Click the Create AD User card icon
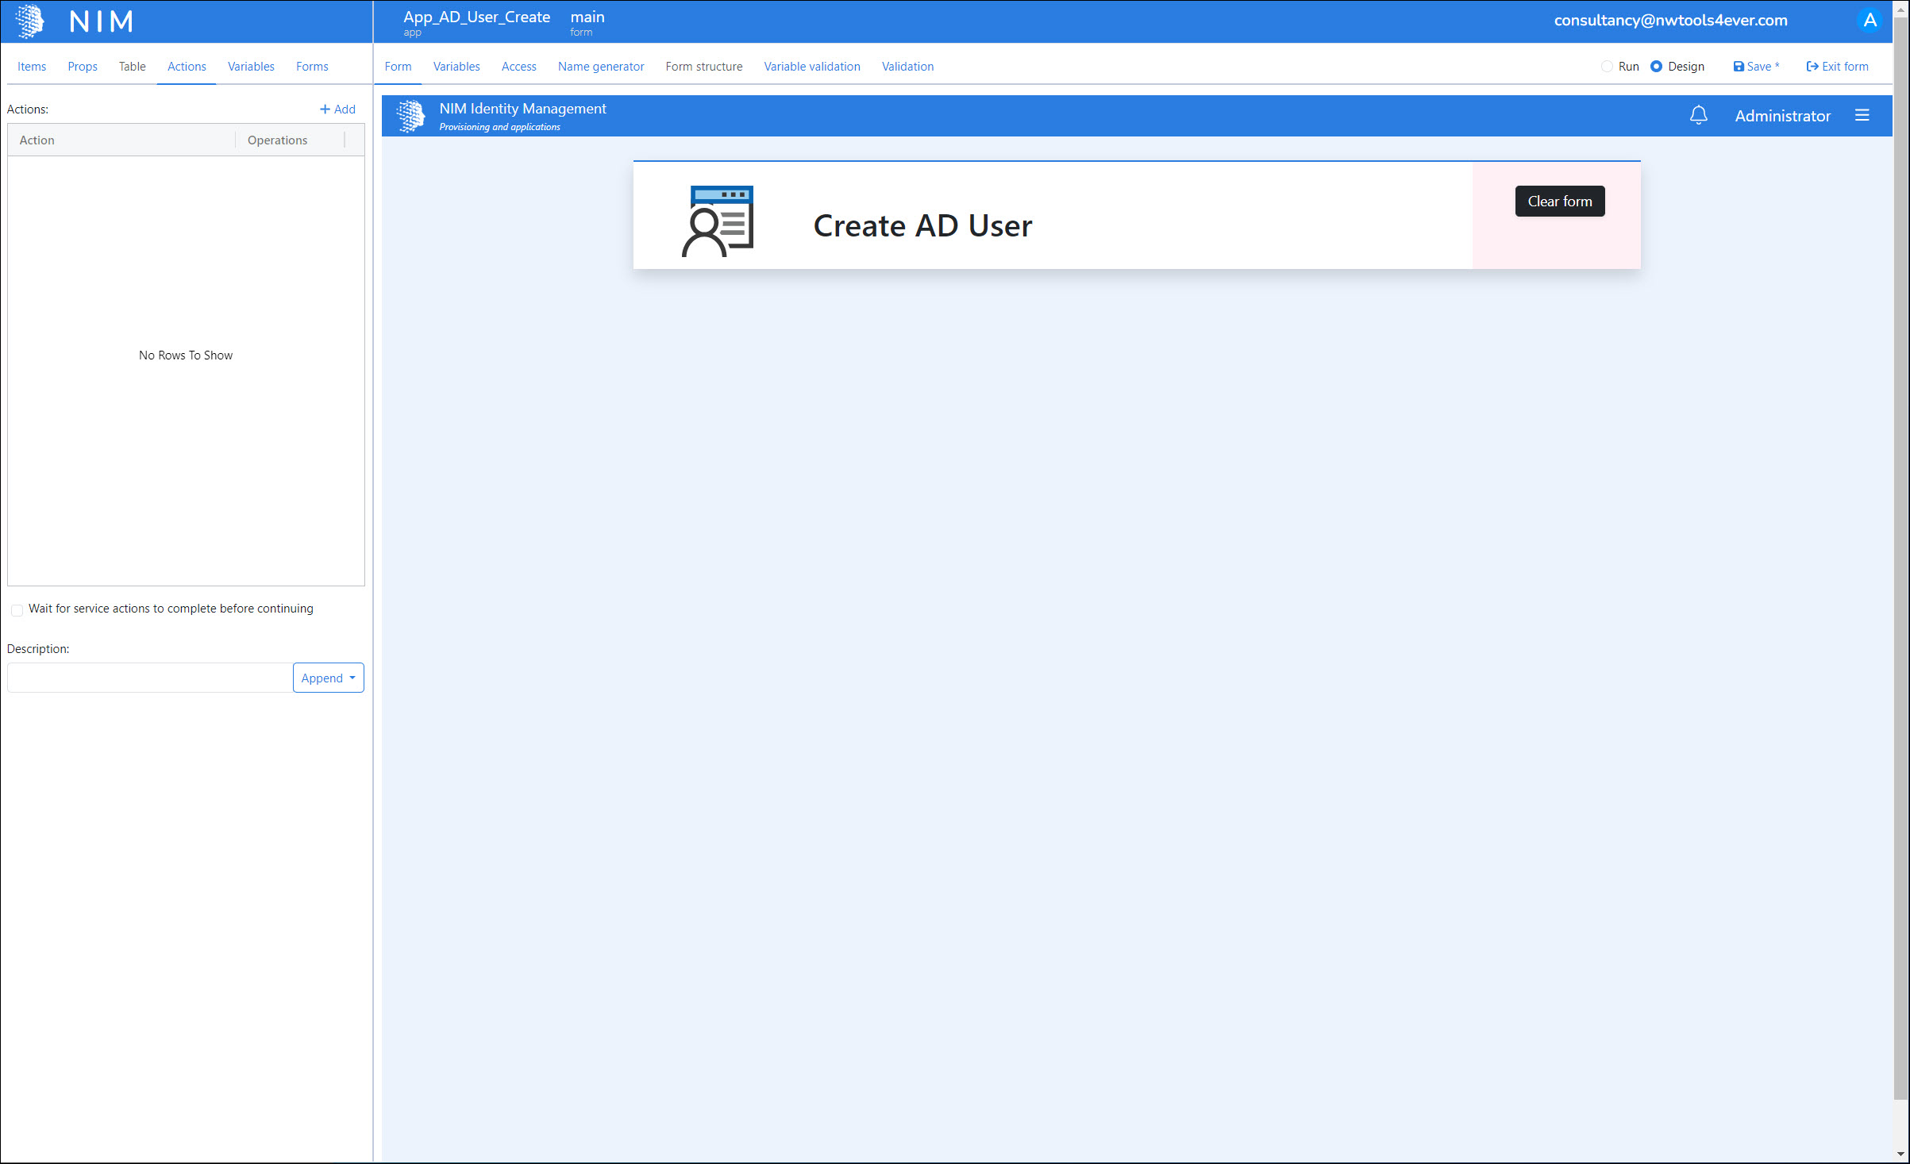The height and width of the screenshot is (1164, 1910). (718, 221)
